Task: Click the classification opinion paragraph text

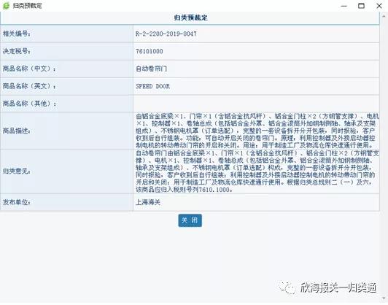Action: click(x=257, y=171)
